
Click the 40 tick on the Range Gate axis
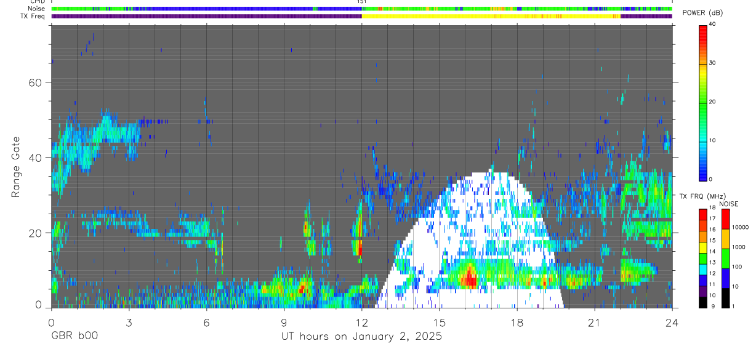coord(35,158)
